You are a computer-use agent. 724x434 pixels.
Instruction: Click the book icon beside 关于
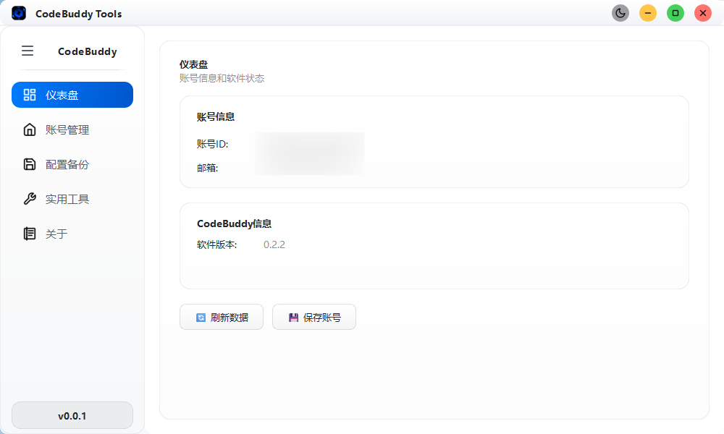(x=30, y=234)
